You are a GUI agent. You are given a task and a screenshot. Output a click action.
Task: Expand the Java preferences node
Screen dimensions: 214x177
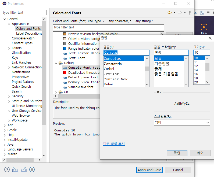pyautogui.click(x=5, y=145)
